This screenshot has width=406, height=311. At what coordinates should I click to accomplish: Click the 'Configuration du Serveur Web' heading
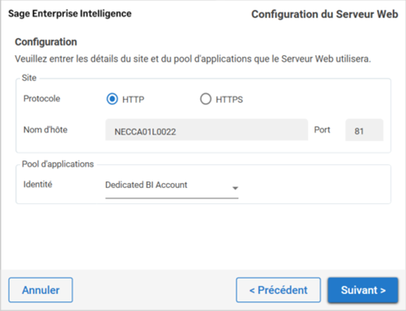pyautogui.click(x=325, y=15)
